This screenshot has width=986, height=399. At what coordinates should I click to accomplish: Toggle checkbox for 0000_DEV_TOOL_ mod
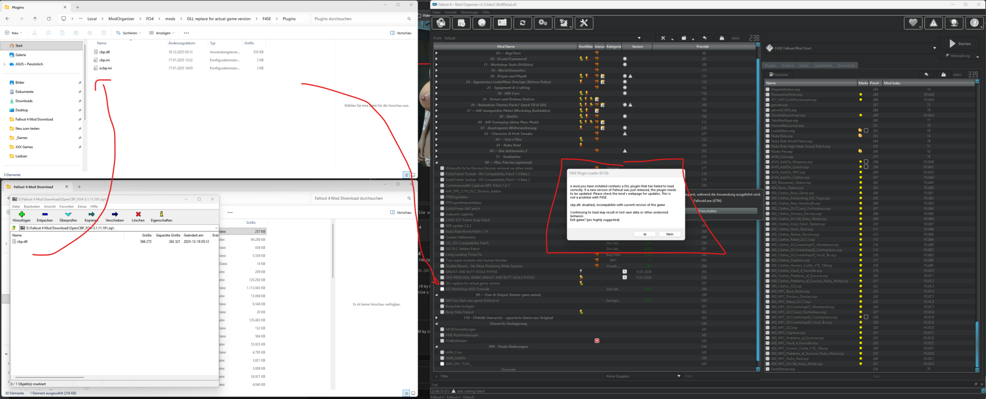442,364
